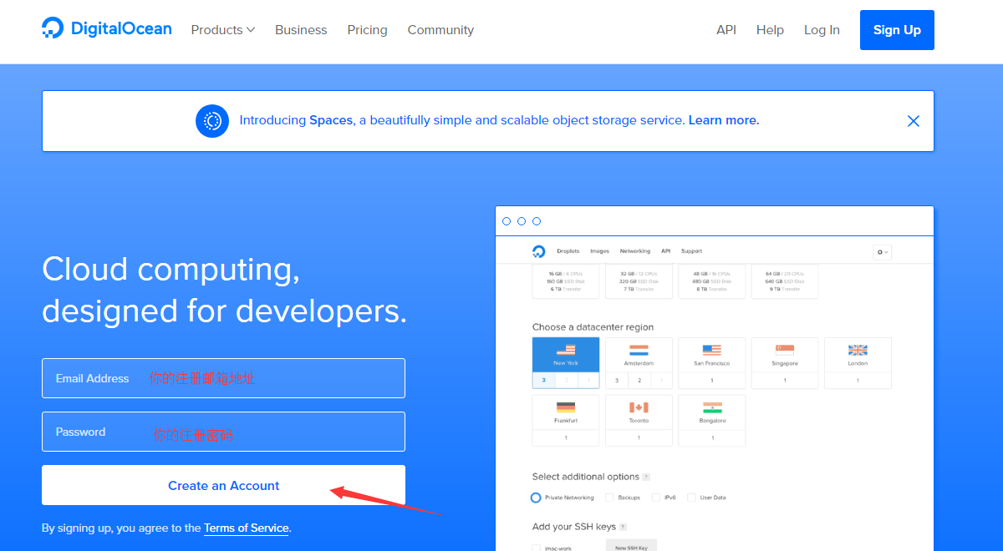Switch to the Images tab in the preview panel
Viewport: 1003px width, 551px height.
(599, 251)
